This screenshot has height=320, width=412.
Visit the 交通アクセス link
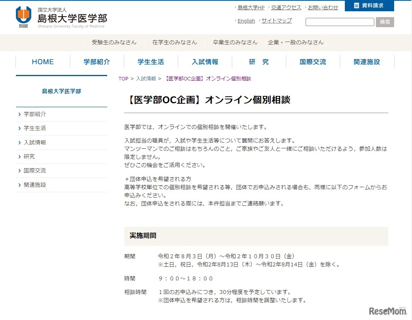coord(286,7)
